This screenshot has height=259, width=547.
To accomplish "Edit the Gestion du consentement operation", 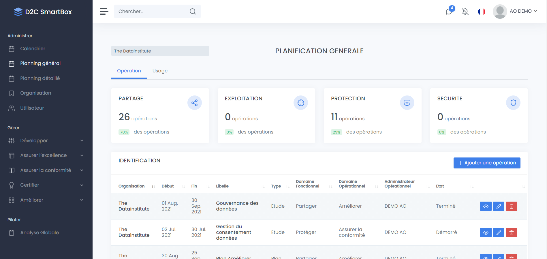I will [498, 232].
